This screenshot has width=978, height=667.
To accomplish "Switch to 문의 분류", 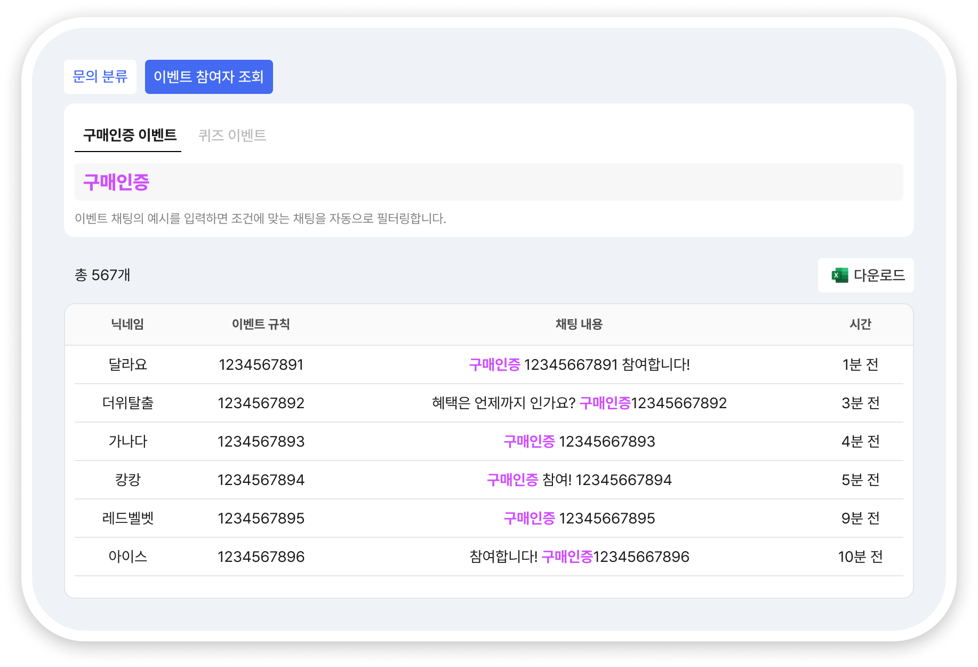I will [x=100, y=76].
